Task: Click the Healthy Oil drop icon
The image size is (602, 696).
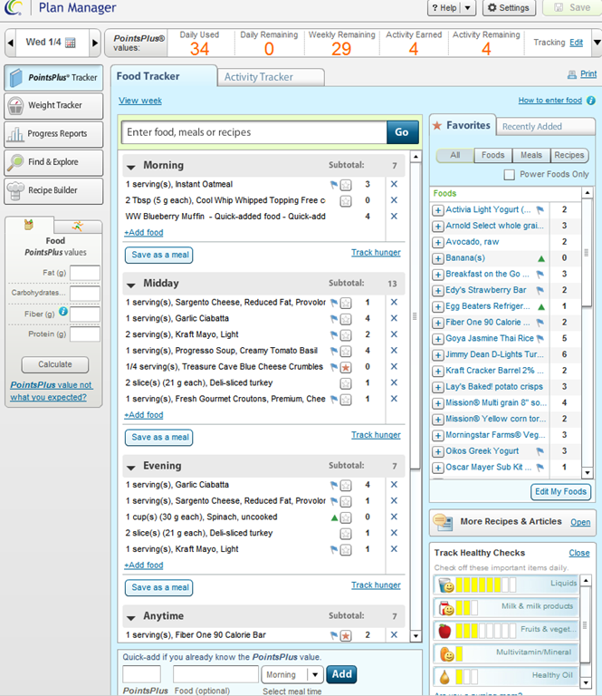Action: [444, 677]
